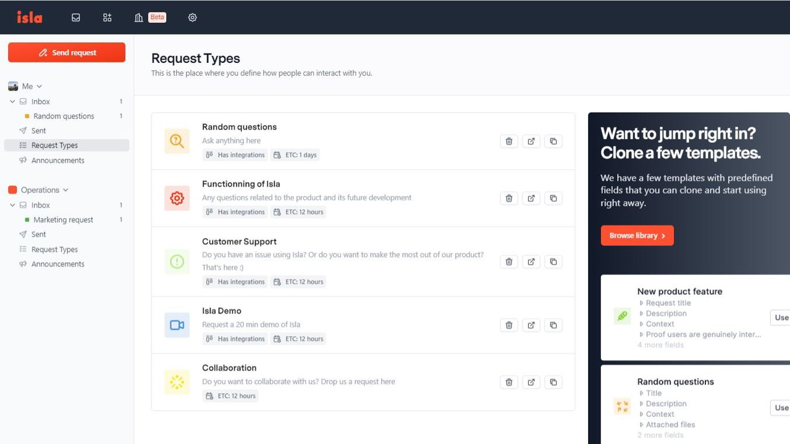
Task: Collapse the Inbox tree under Me
Action: point(12,102)
